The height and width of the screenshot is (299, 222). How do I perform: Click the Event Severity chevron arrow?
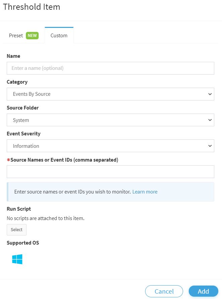210,146
